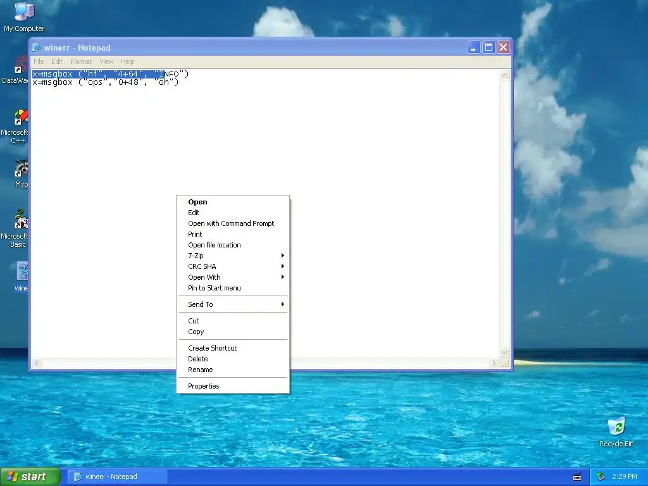Choose Pin to Start menu
Viewport: 648px width, 486px height.
(233, 288)
